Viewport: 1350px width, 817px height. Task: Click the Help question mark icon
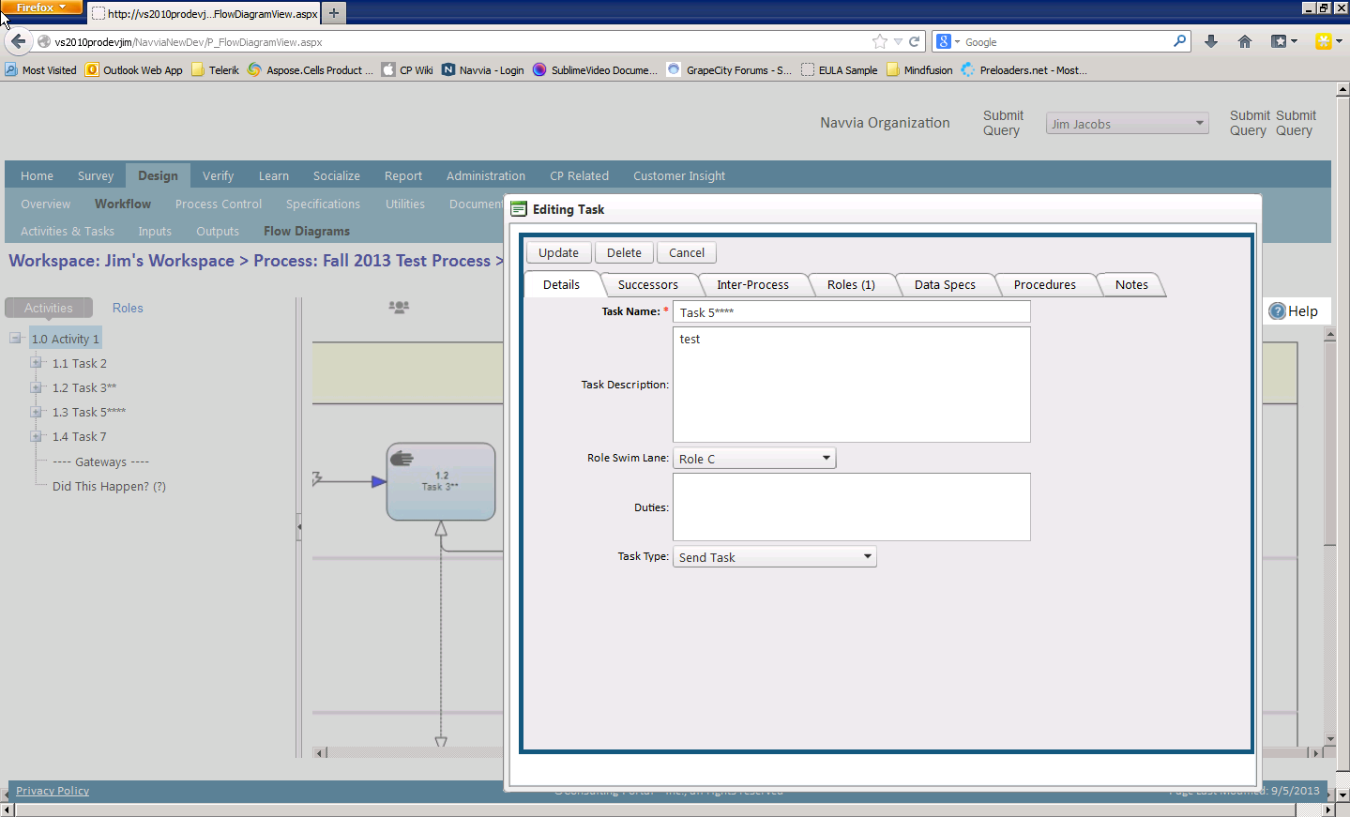[1278, 311]
